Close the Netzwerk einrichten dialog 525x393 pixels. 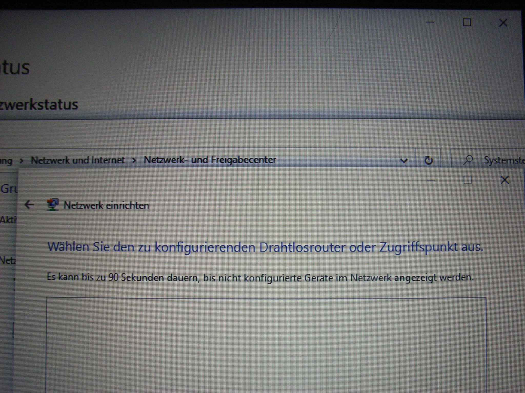point(504,180)
